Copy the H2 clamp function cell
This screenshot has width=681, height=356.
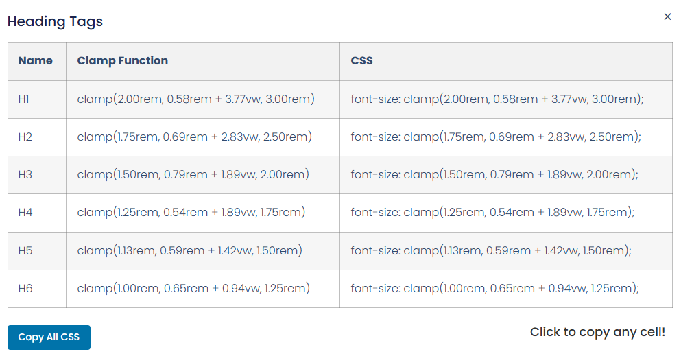(203, 137)
